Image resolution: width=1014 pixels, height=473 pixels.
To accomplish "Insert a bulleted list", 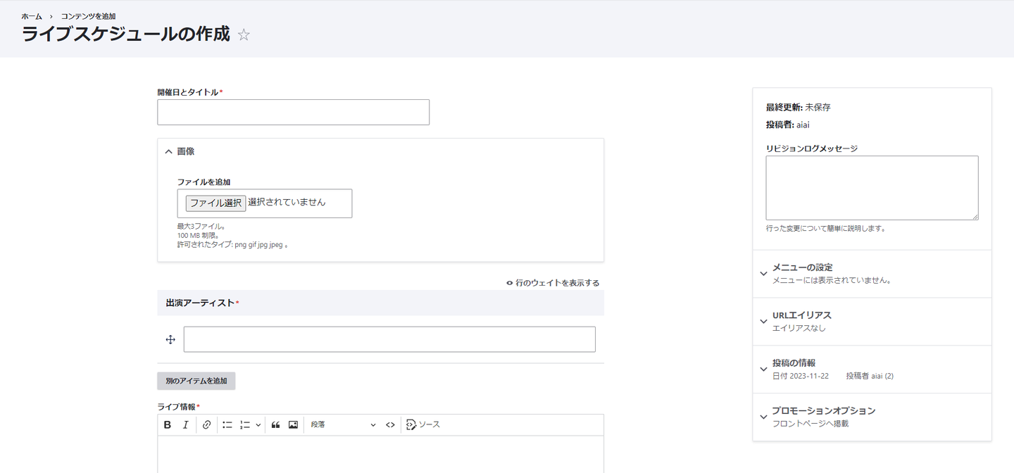I will point(227,425).
